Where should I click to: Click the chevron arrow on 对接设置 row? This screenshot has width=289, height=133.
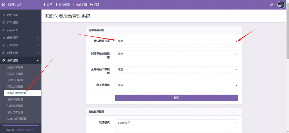pos(38,53)
